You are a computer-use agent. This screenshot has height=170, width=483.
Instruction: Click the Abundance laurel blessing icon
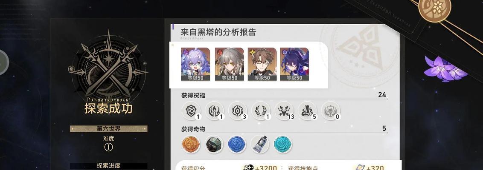[x=261, y=111]
